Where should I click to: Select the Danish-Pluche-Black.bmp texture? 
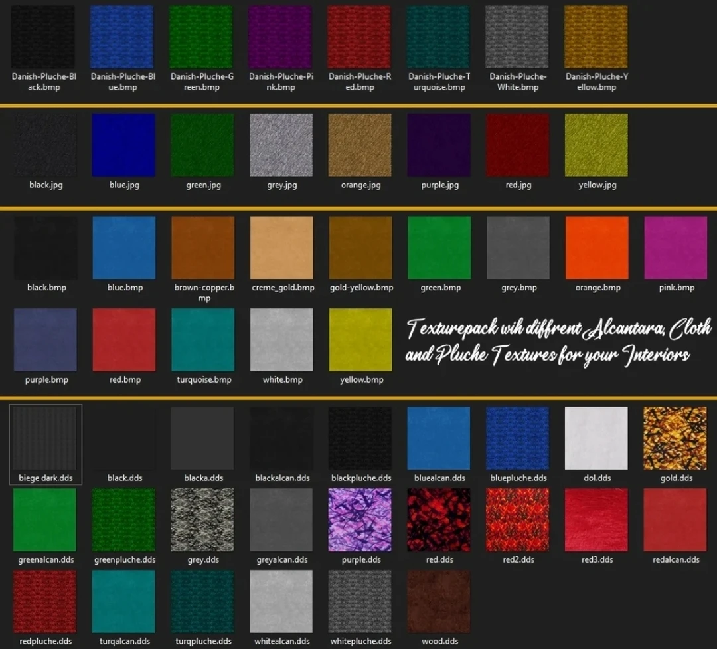tap(44, 36)
